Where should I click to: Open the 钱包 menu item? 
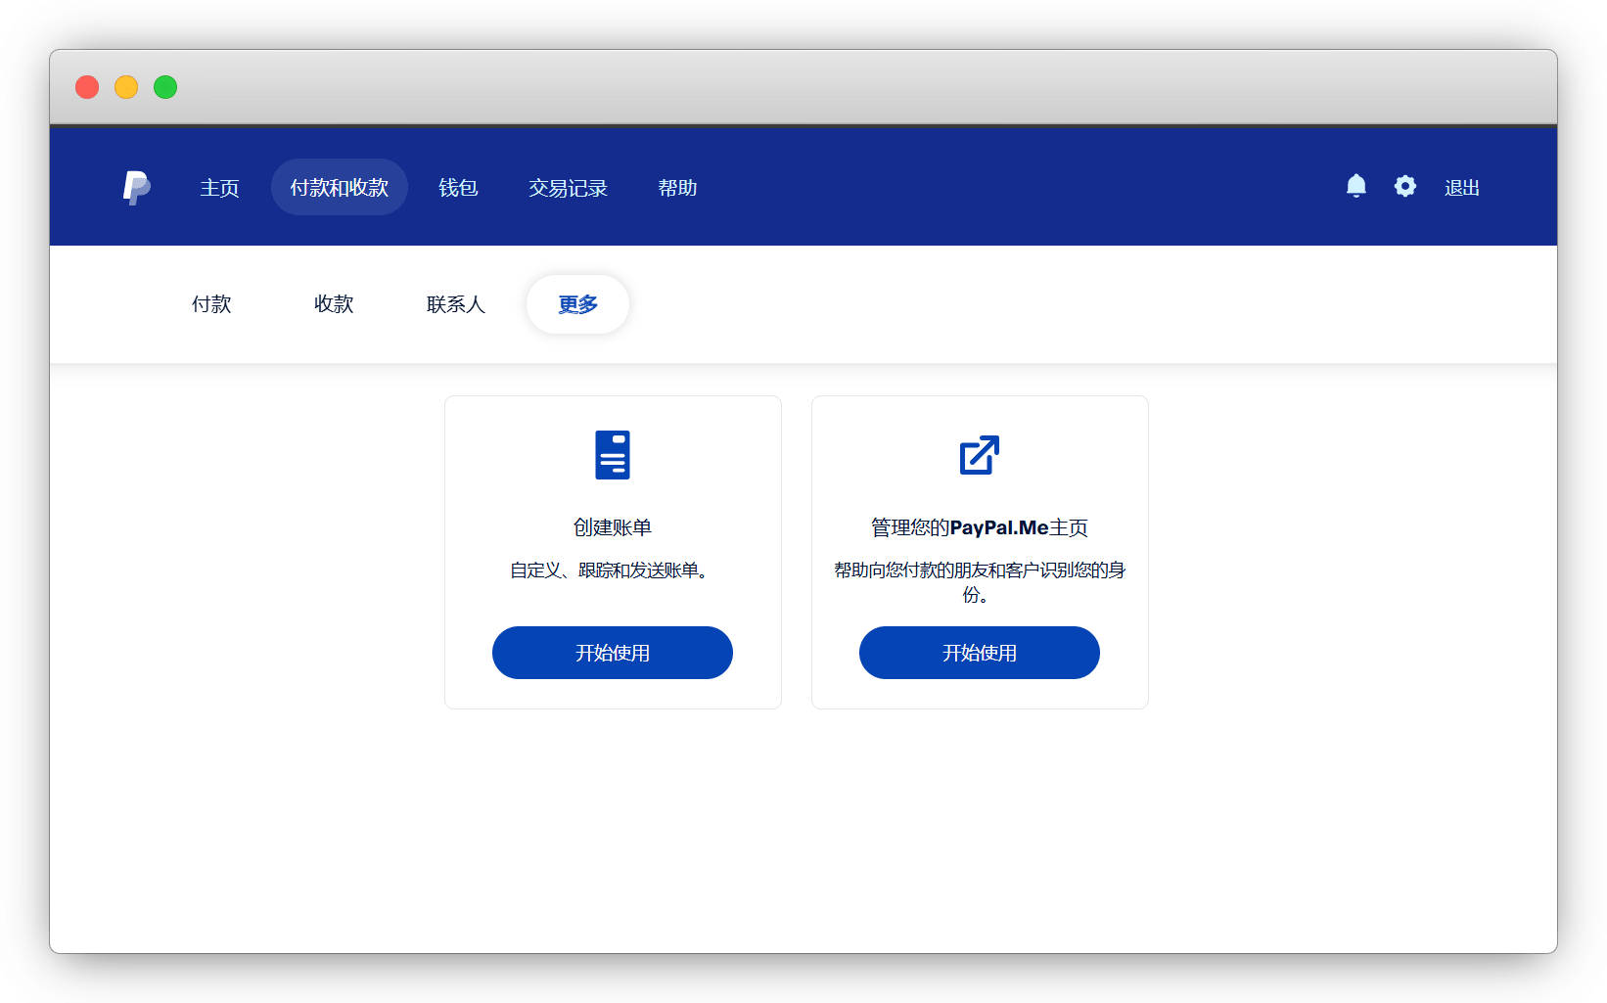click(458, 188)
